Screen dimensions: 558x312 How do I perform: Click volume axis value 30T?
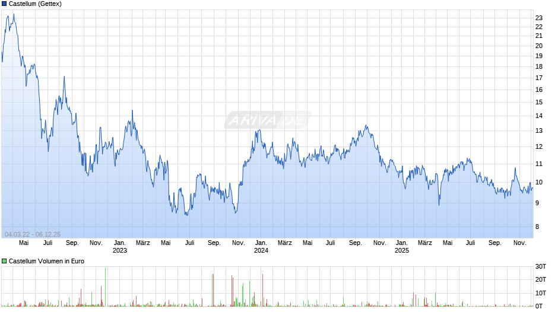pos(541,266)
